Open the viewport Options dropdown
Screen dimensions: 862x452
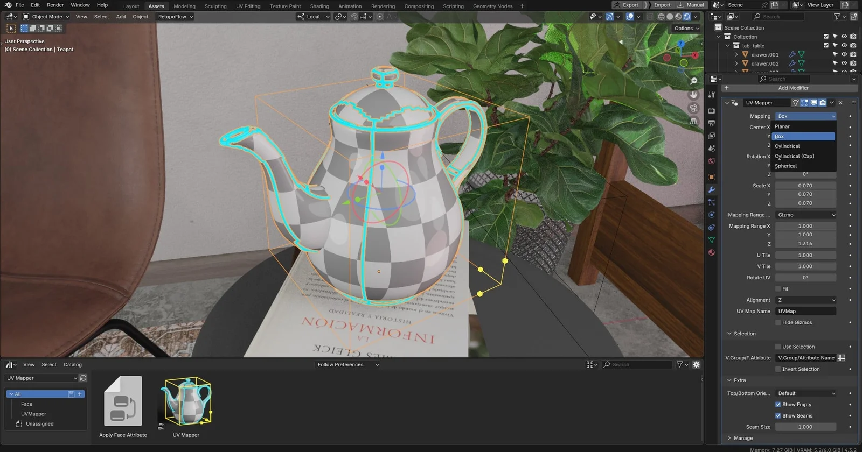coord(686,29)
